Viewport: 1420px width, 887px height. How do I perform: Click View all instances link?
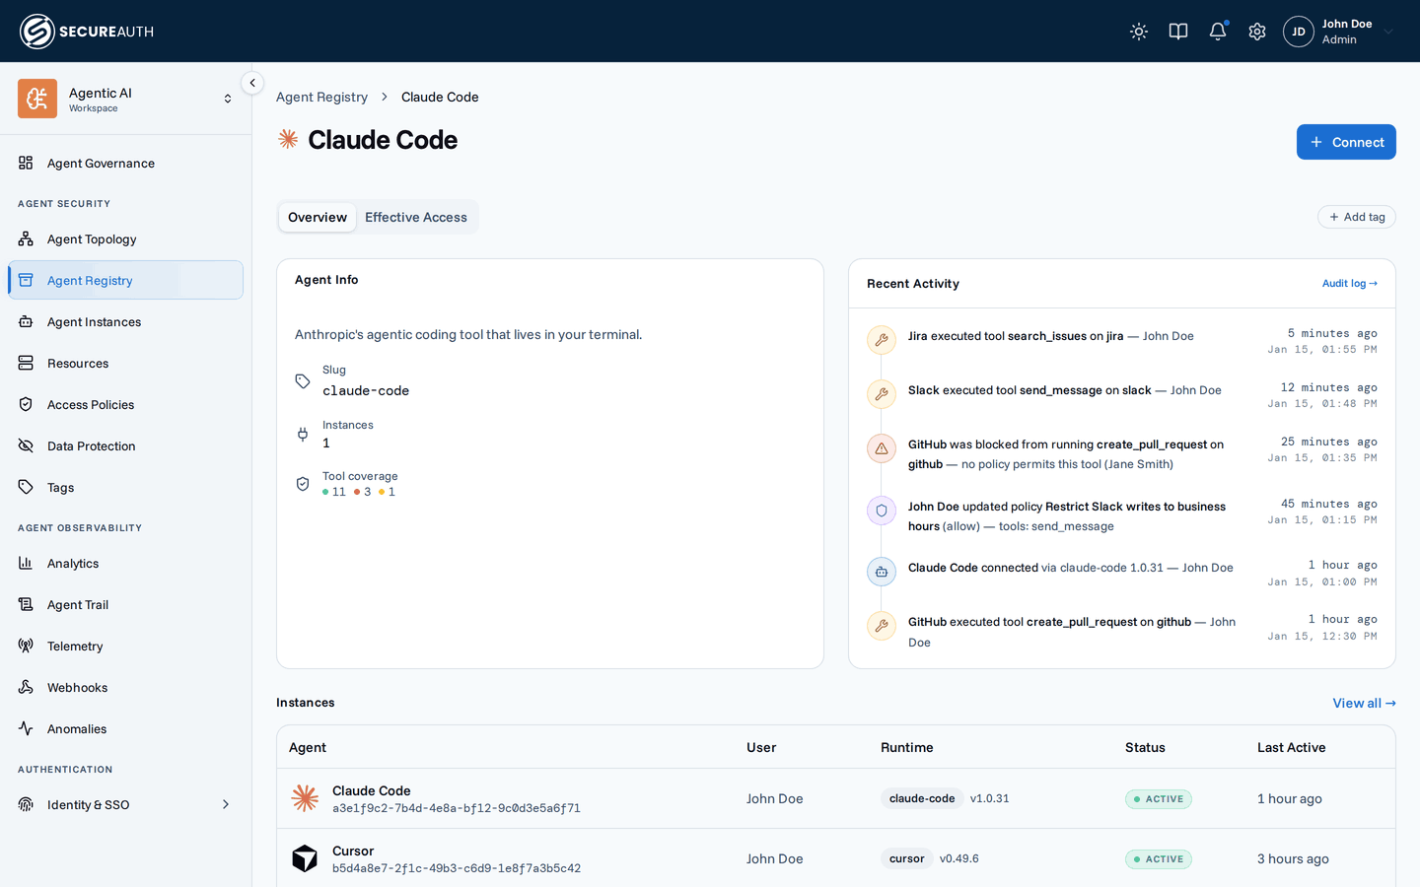tap(1364, 703)
